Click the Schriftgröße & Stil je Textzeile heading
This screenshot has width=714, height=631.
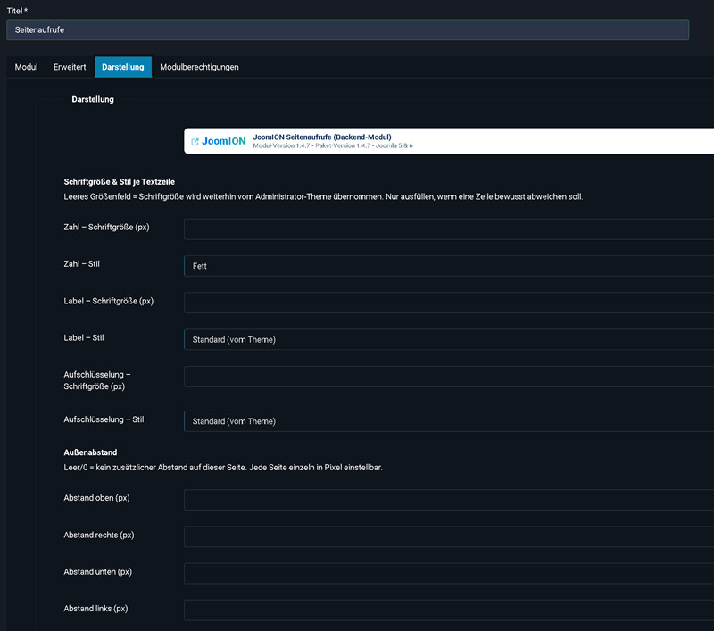(120, 182)
